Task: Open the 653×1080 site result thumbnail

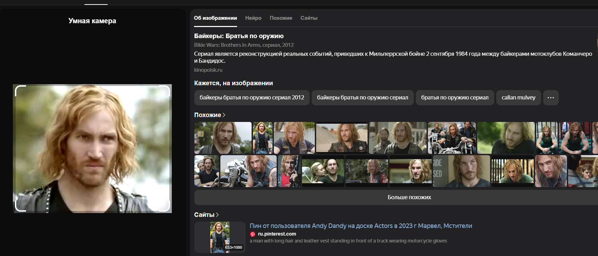Action: pyautogui.click(x=220, y=237)
